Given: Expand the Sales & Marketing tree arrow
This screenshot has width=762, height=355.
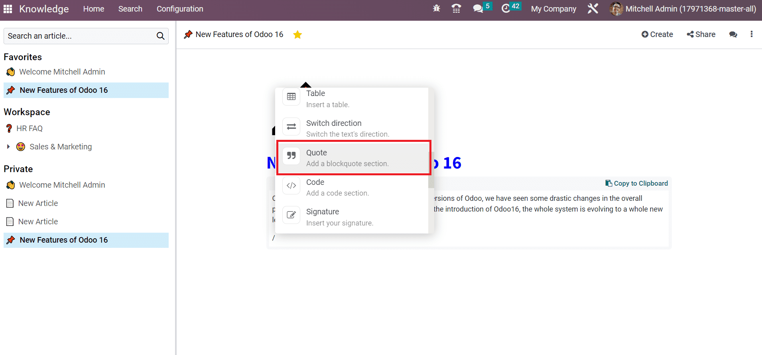Looking at the screenshot, I should tap(8, 147).
